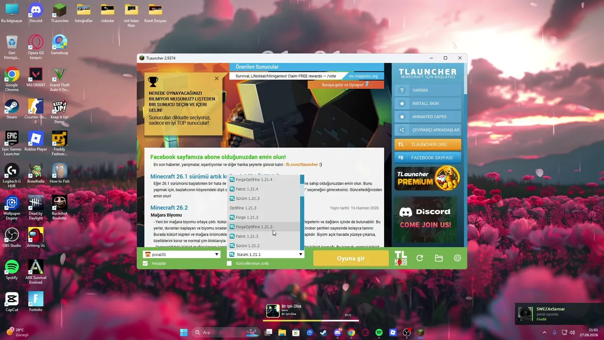Open the TLauncher desktop shortcut

59,13
